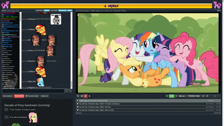Click the media link chain icon
Screen dimensions: 224x126
(x=207, y=96)
